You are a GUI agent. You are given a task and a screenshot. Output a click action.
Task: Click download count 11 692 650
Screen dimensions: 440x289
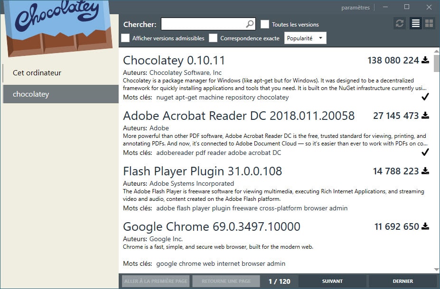click(396, 226)
